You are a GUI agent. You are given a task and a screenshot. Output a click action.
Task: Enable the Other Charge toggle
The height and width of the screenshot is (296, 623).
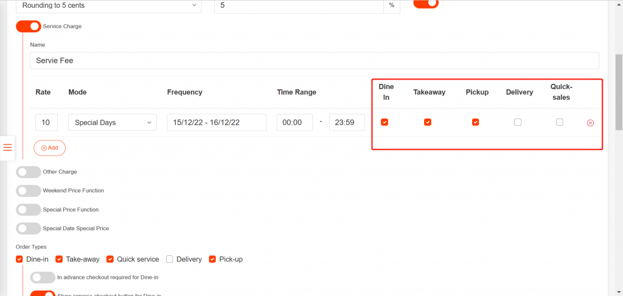coord(28,172)
